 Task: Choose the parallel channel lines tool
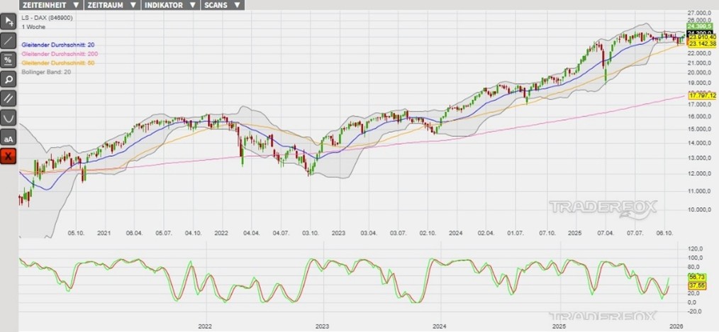click(x=9, y=98)
